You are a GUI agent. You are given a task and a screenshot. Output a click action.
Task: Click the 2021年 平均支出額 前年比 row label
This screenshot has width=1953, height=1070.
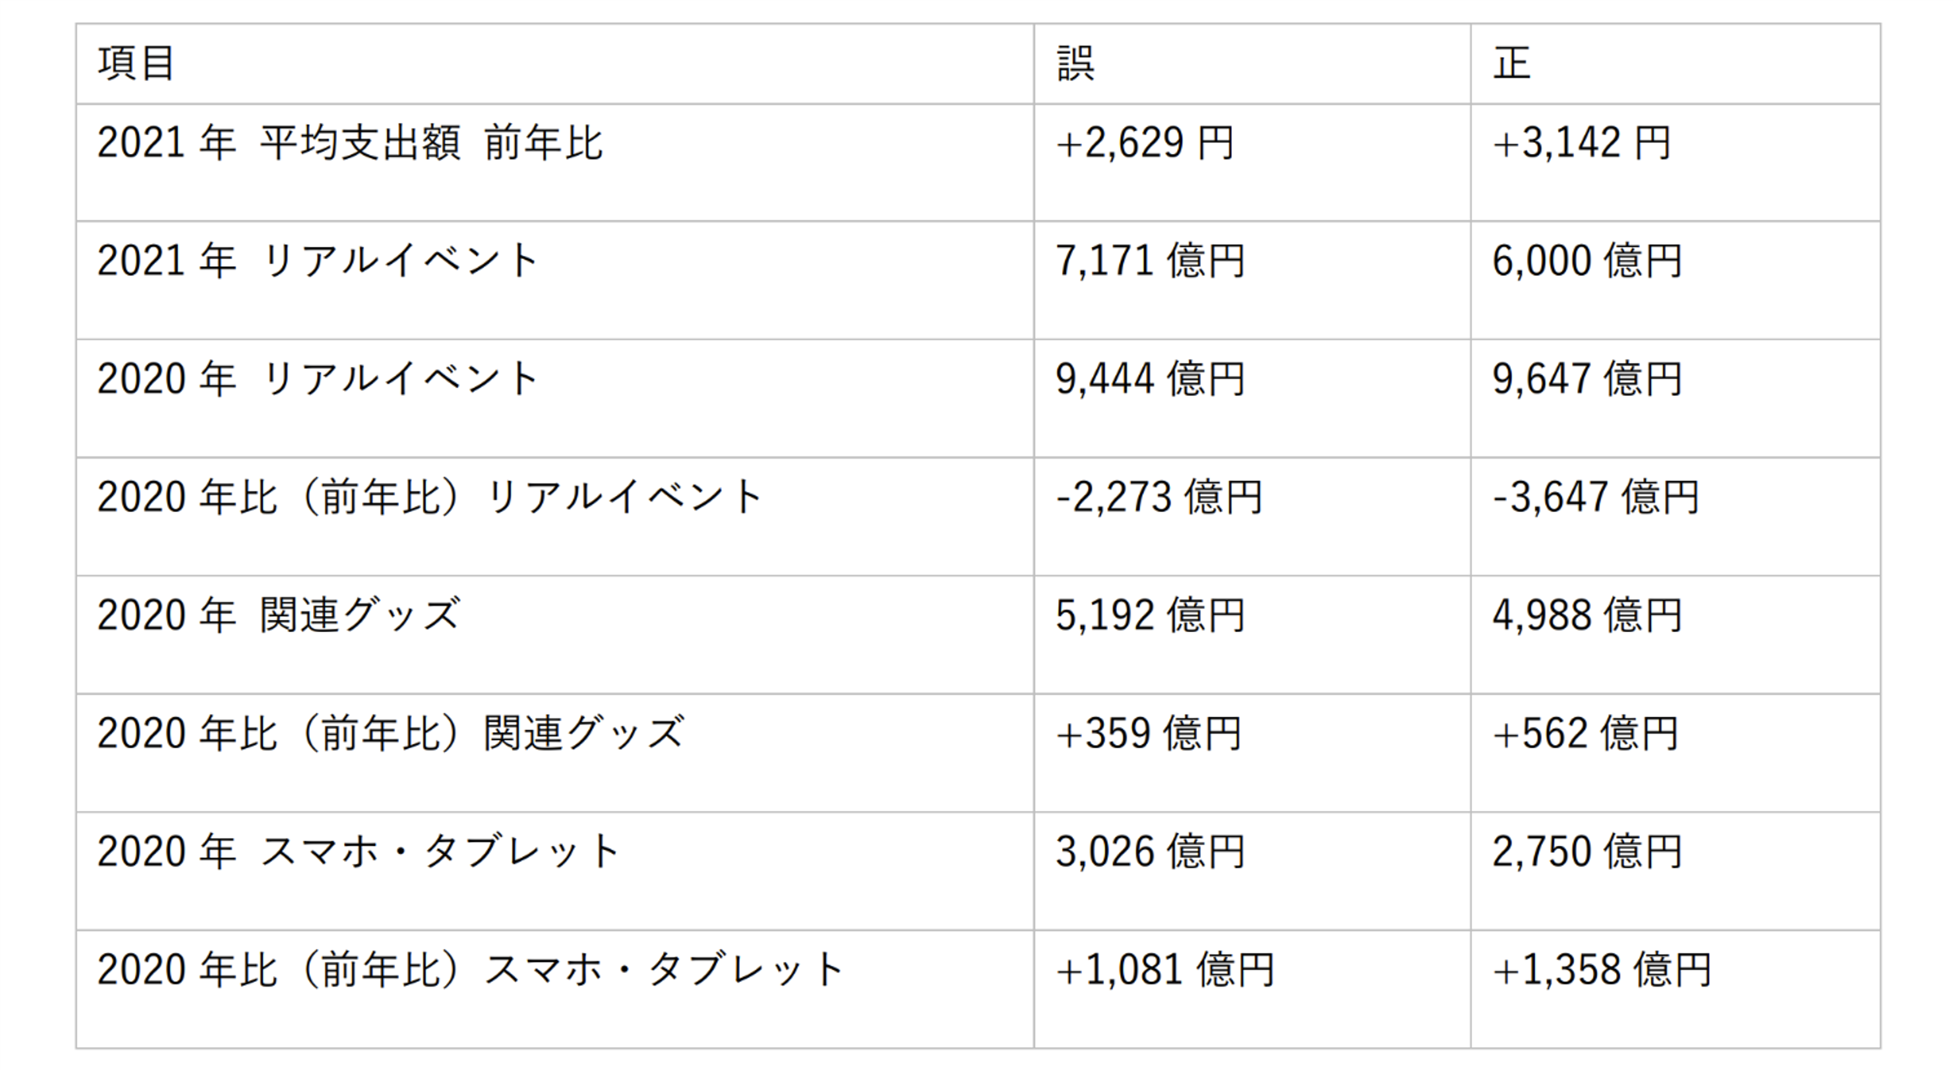pyautogui.click(x=349, y=143)
